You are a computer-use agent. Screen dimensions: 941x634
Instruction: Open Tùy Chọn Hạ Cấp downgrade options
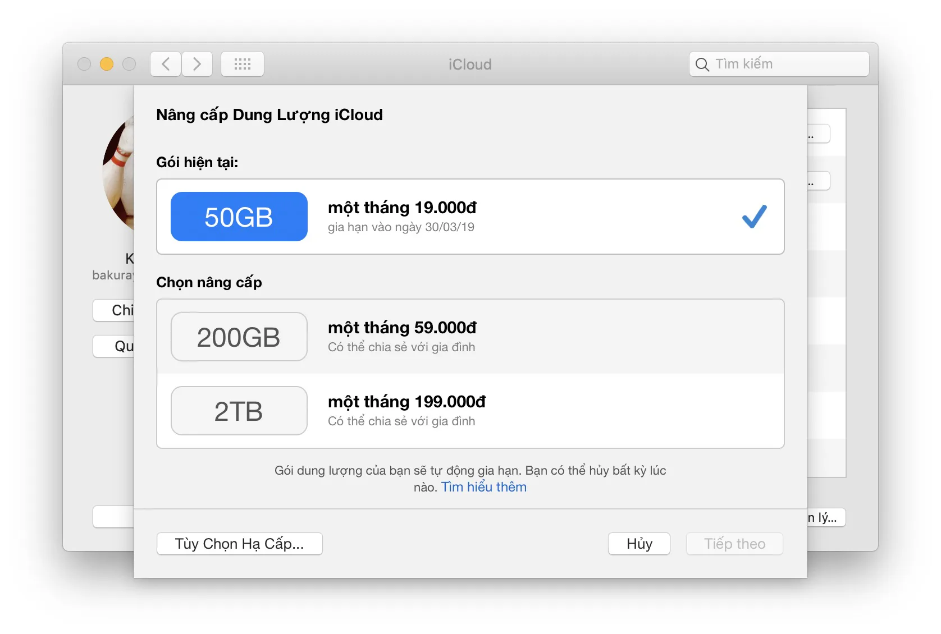coord(240,544)
